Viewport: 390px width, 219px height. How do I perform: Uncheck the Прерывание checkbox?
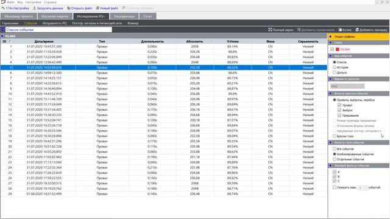(x=339, y=116)
